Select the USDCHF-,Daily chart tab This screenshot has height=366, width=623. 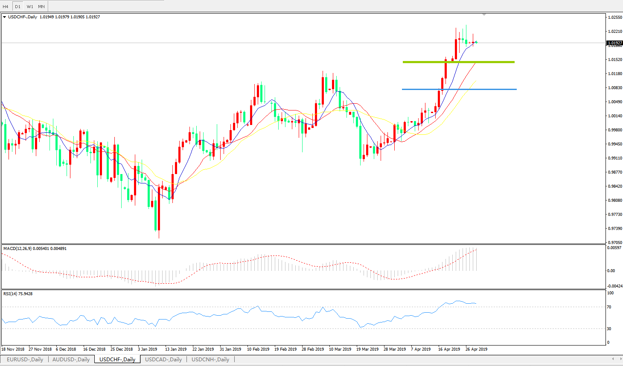tap(117, 360)
